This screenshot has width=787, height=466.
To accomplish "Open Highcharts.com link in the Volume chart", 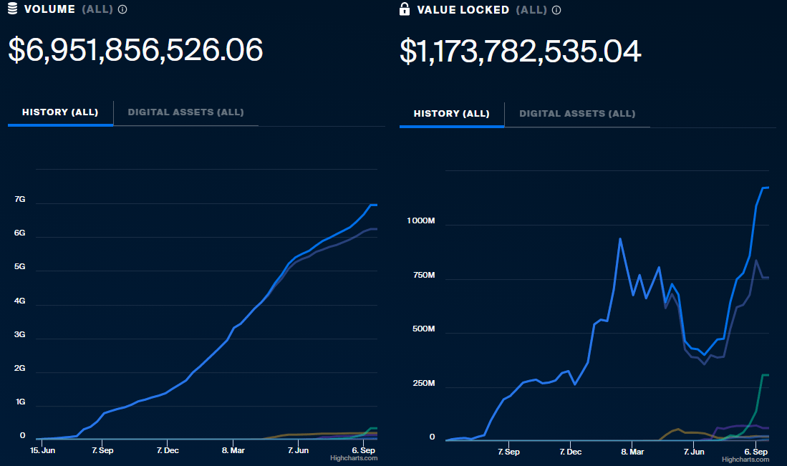I will pyautogui.click(x=354, y=458).
